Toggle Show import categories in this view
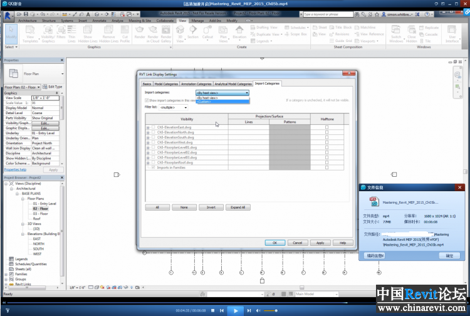The height and width of the screenshot is (316, 470). (147, 100)
